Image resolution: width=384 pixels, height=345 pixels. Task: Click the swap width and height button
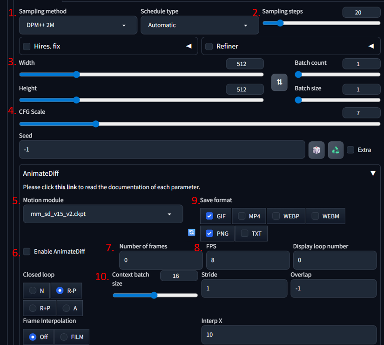(x=279, y=82)
